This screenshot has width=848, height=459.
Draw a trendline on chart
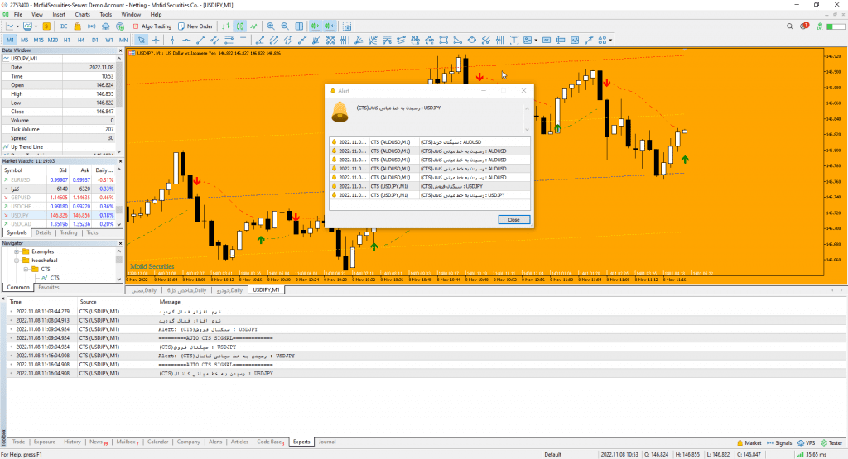coord(200,40)
